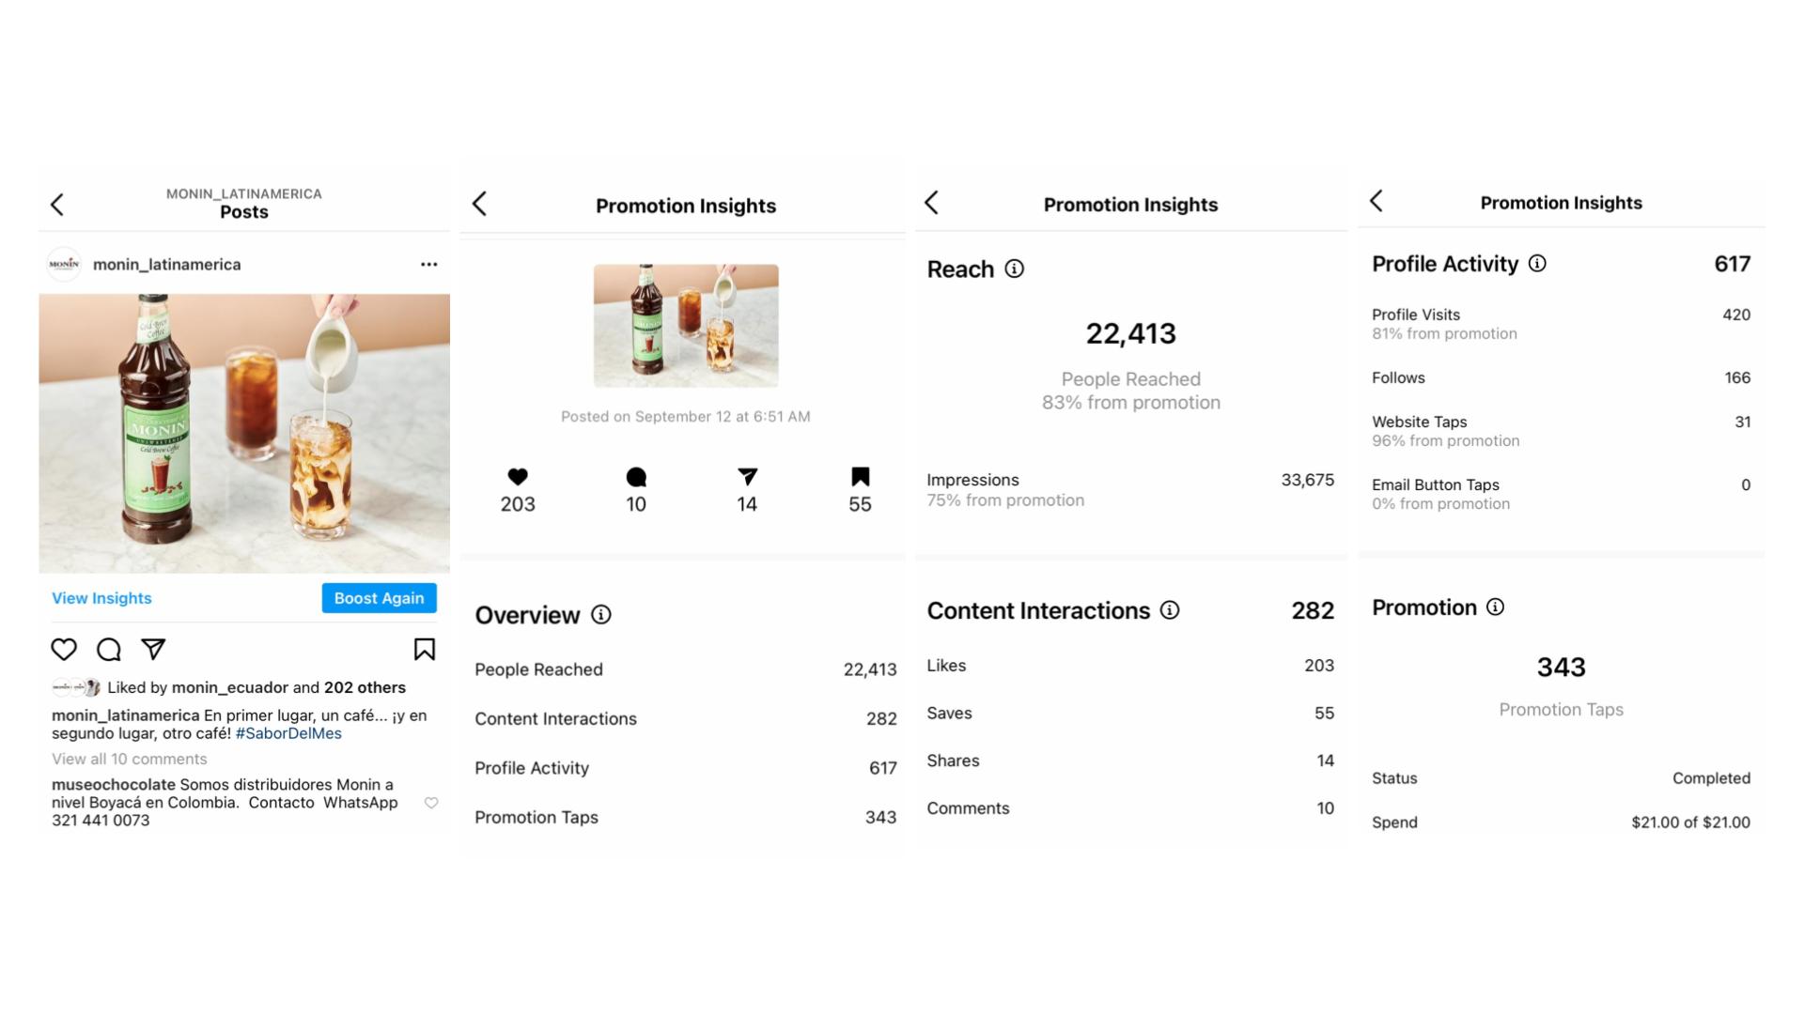Click the 343 Promotion Taps figure

pyautogui.click(x=1561, y=668)
